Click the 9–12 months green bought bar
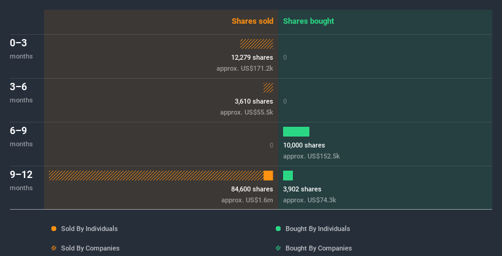502x256 pixels. coord(288,176)
